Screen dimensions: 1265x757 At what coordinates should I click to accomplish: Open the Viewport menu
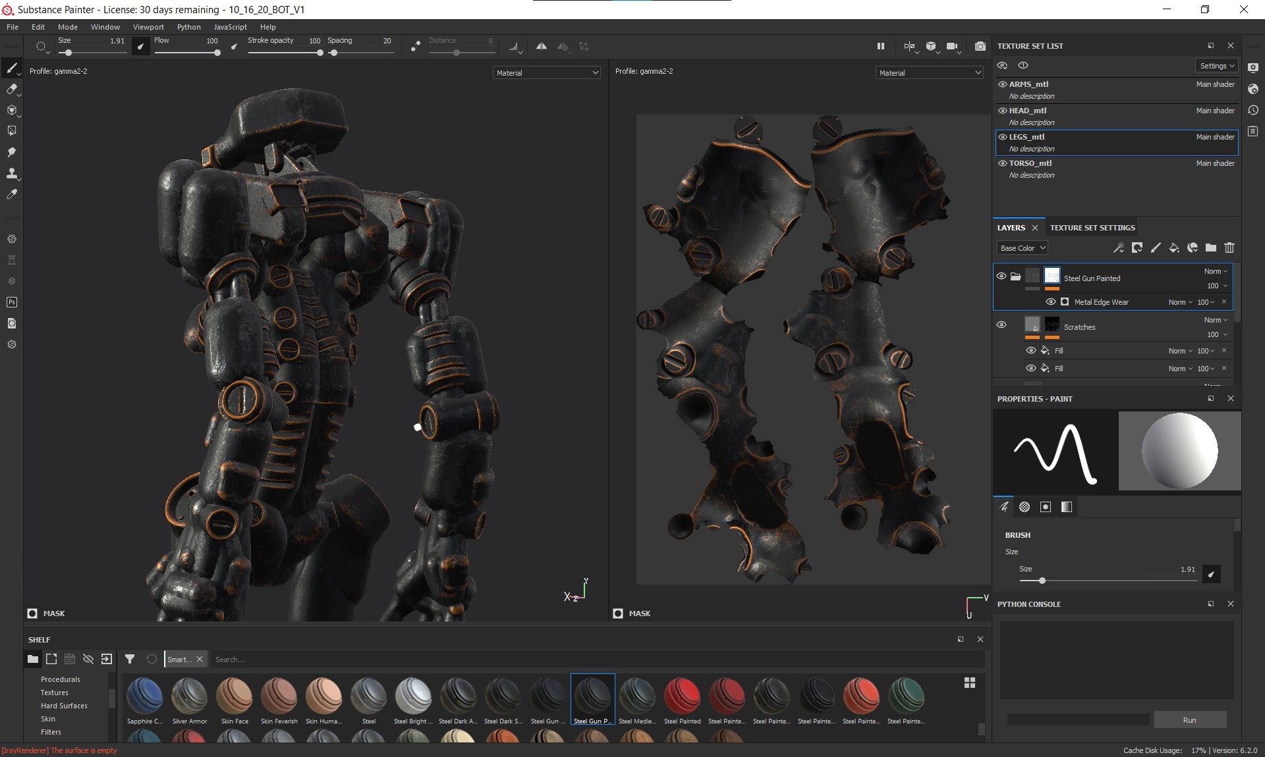(148, 27)
